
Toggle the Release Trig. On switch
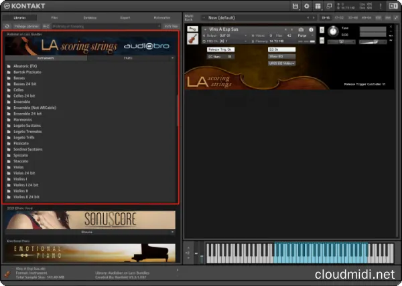tap(220, 49)
